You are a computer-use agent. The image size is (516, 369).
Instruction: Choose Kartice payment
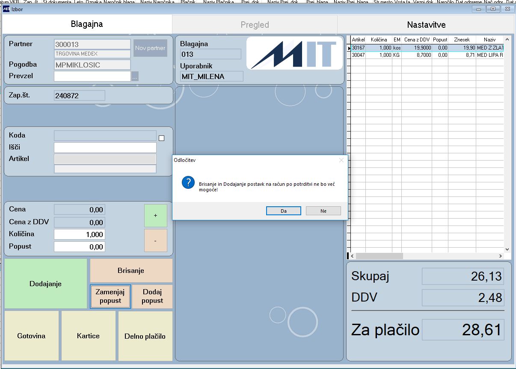coord(88,336)
